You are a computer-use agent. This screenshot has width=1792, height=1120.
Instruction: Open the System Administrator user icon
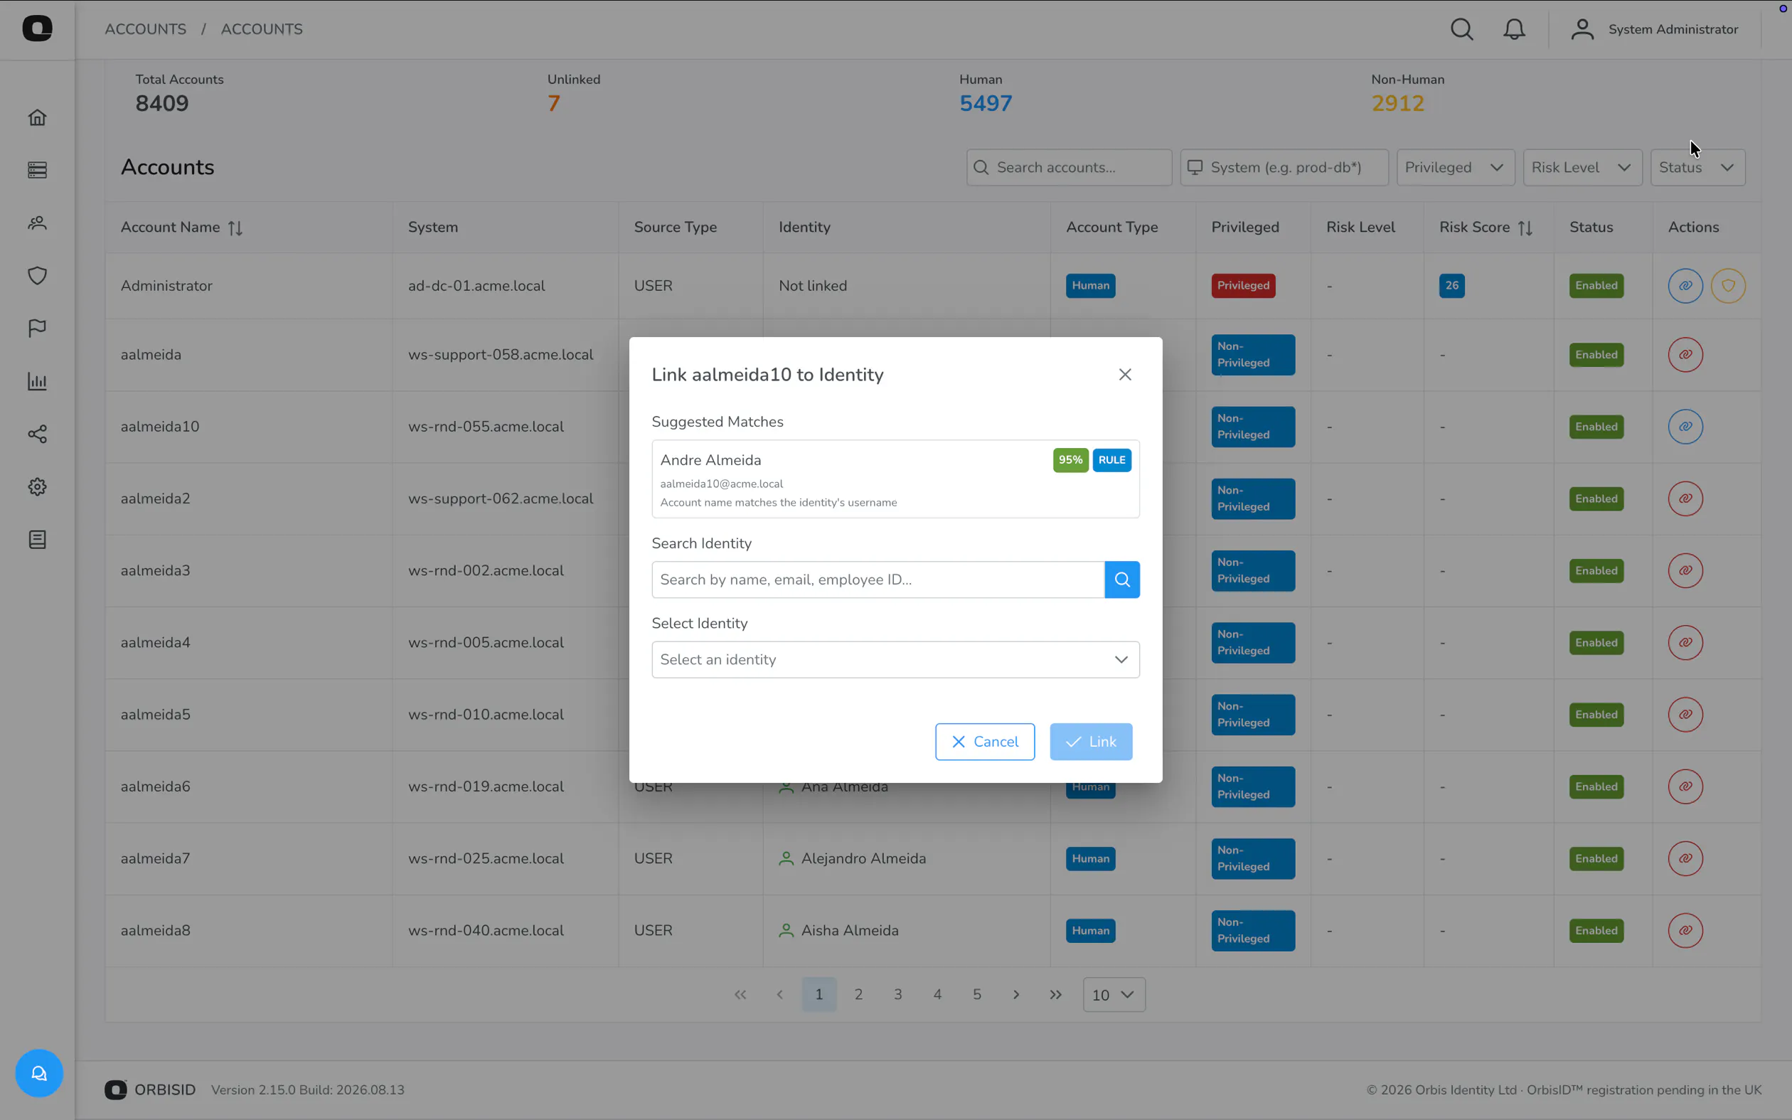tap(1582, 29)
